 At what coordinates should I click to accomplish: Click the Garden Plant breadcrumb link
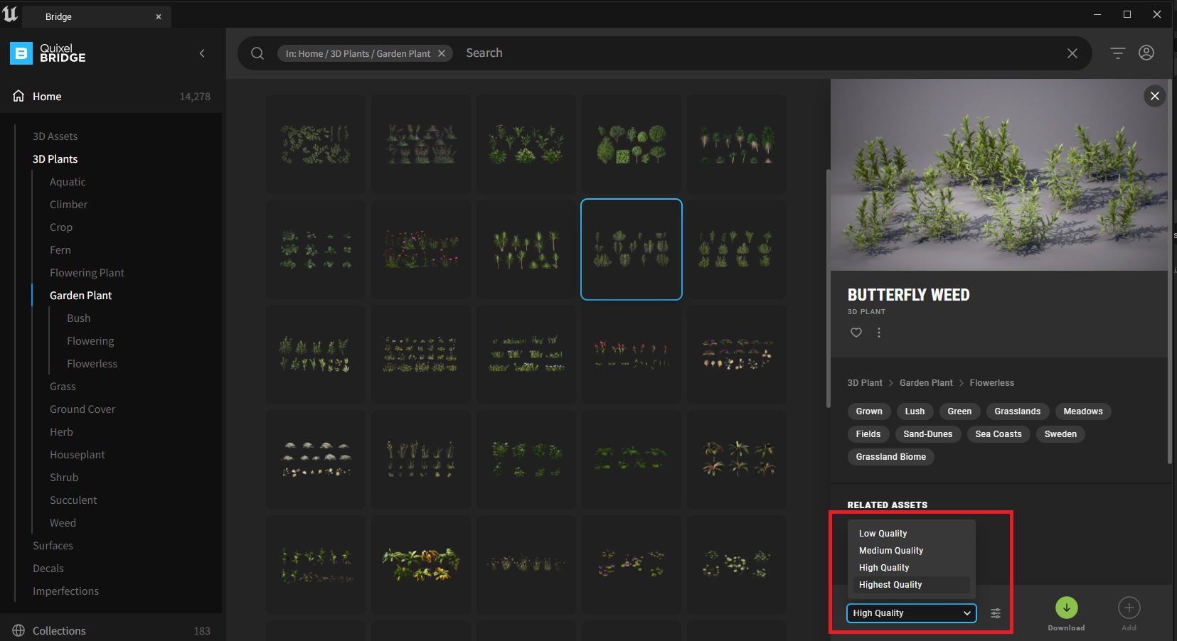tap(926, 383)
